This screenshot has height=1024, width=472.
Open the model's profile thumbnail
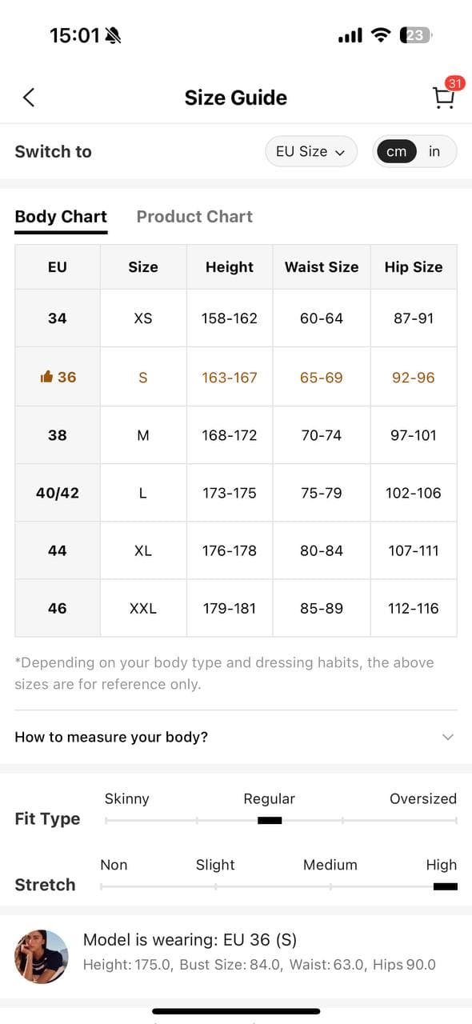point(42,956)
